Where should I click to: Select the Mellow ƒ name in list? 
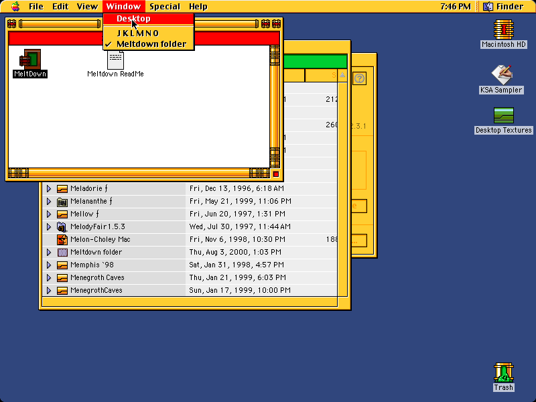pos(84,214)
